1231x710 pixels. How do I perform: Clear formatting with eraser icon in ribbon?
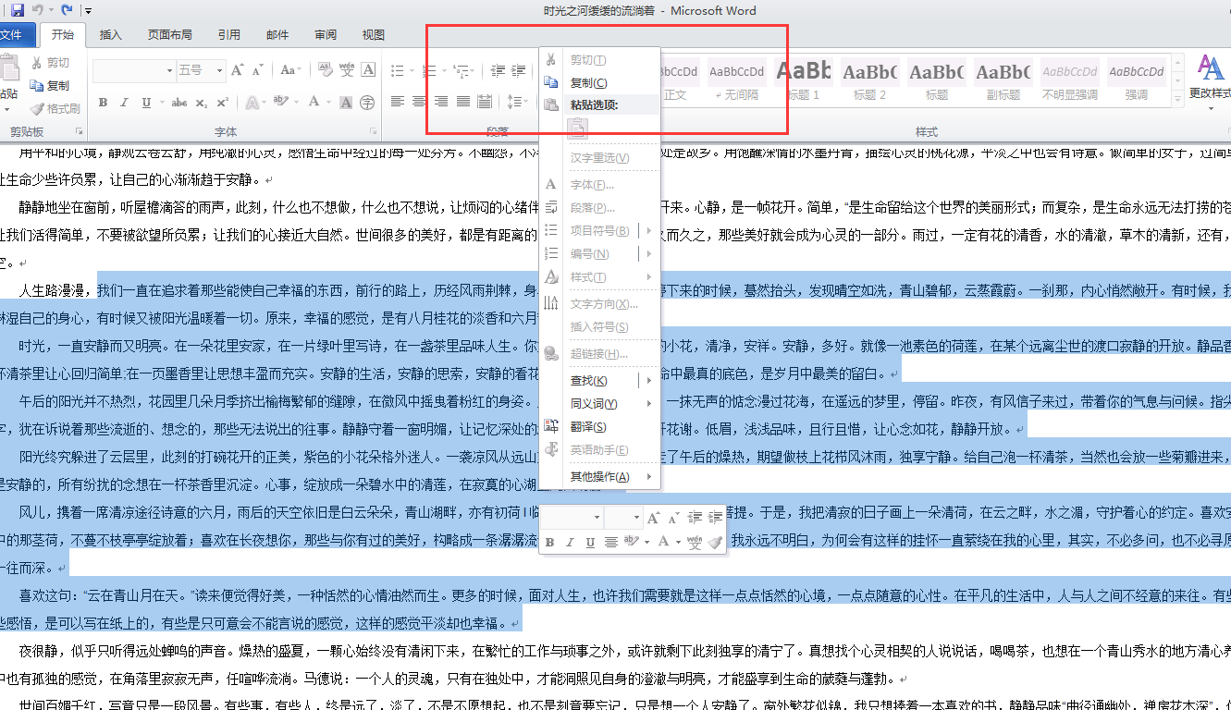click(x=325, y=70)
